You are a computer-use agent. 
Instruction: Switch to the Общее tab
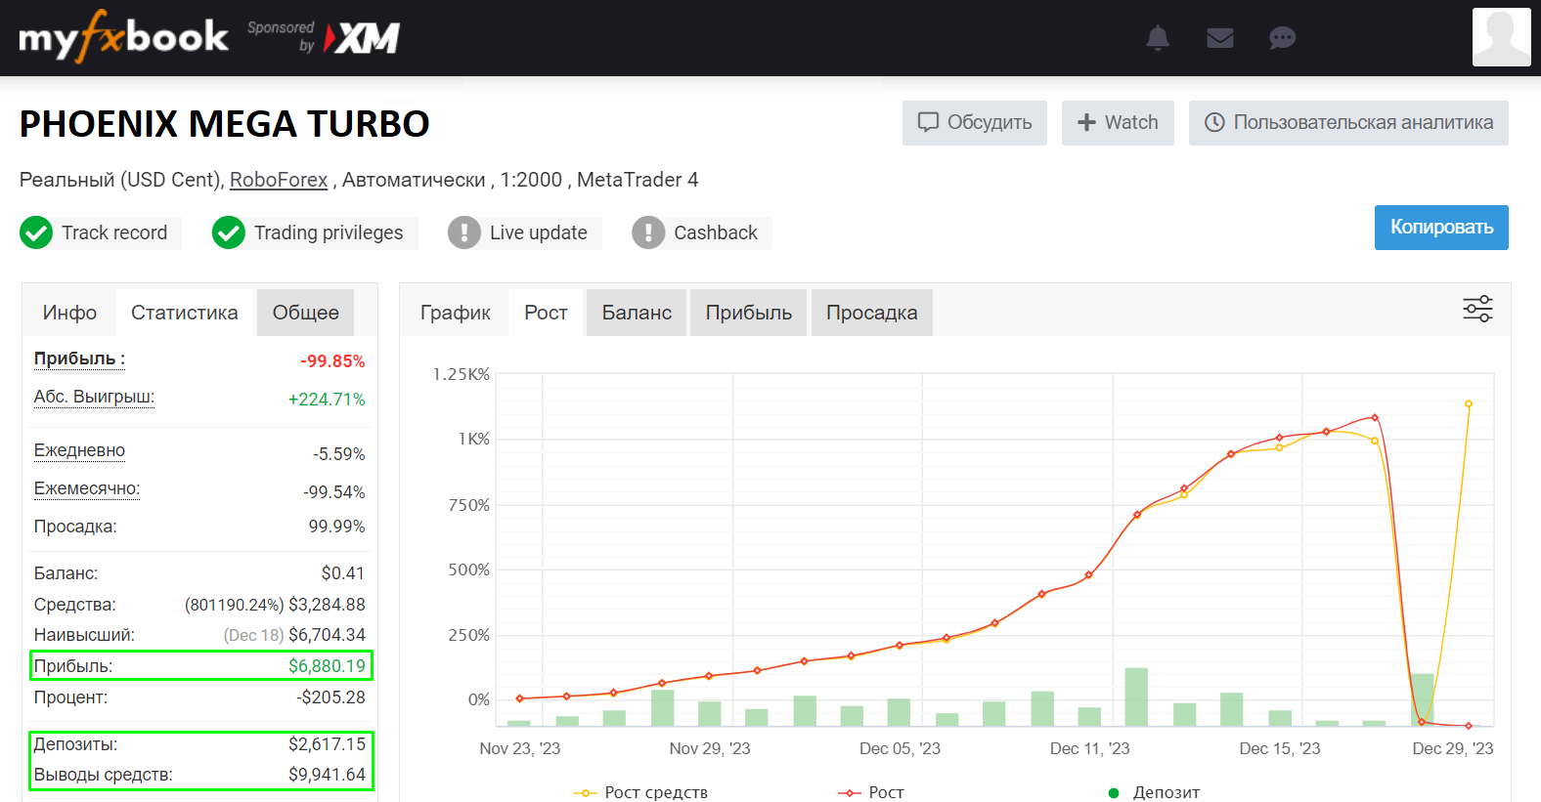[306, 313]
